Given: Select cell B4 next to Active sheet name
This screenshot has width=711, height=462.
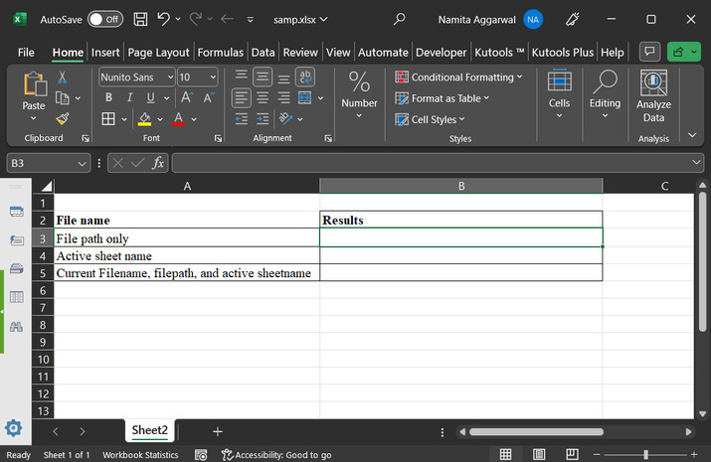Looking at the screenshot, I should pos(460,255).
